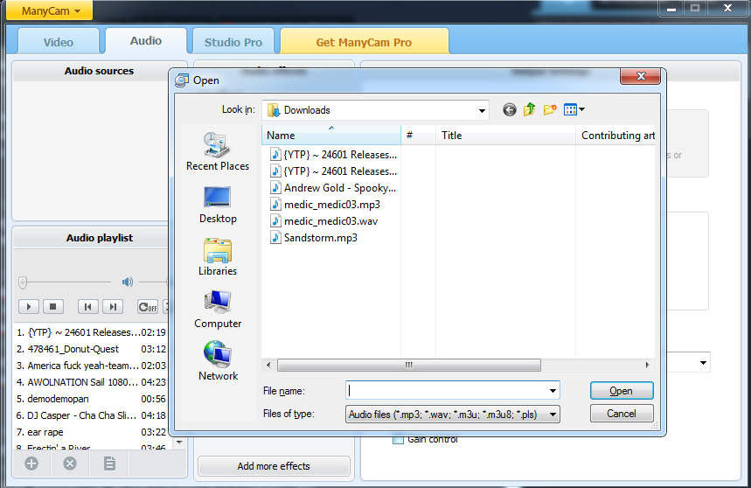The width and height of the screenshot is (751, 488).
Task: Open the Studio Pro tab
Action: click(233, 42)
